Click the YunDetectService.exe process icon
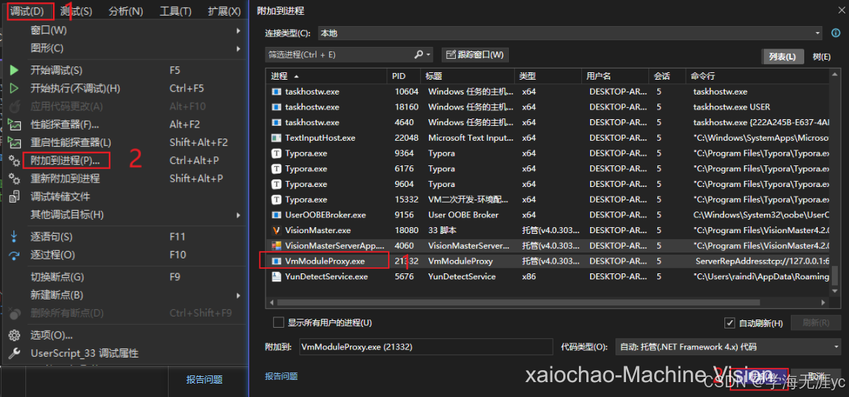849x397 pixels. point(276,277)
